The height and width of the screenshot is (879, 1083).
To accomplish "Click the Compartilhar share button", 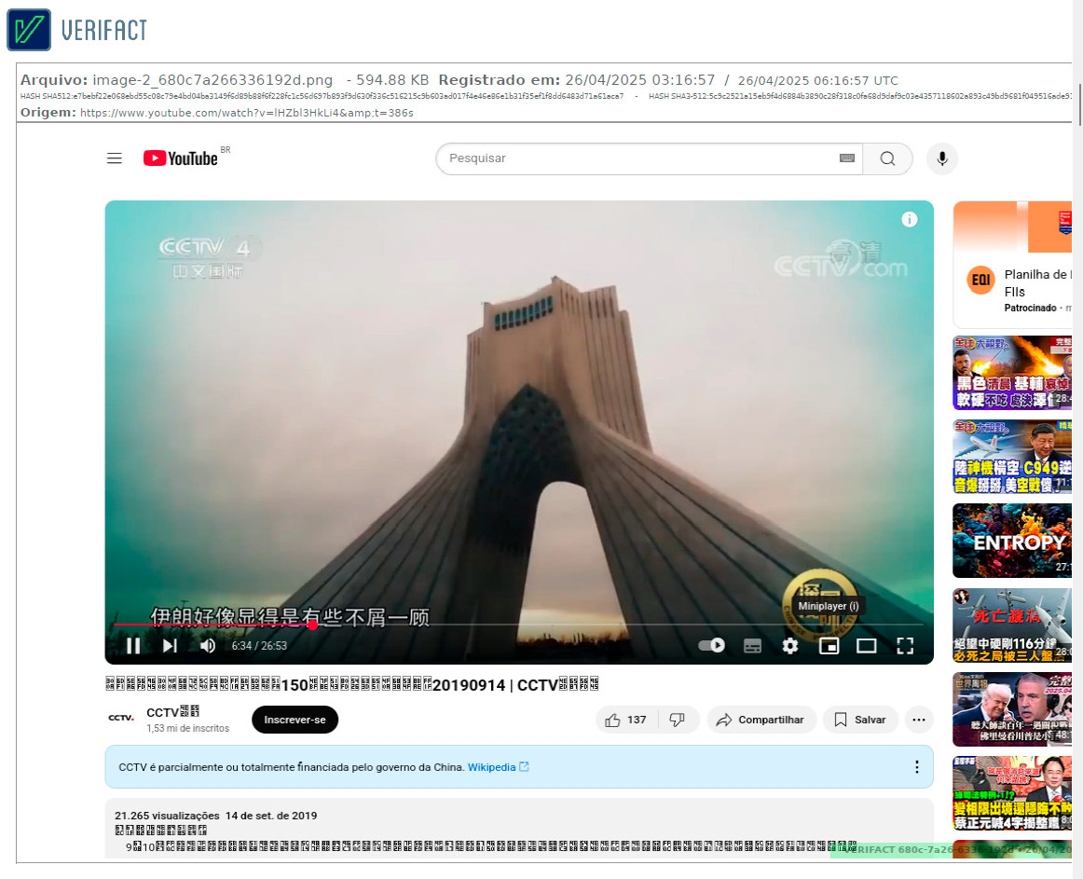I will tap(761, 720).
